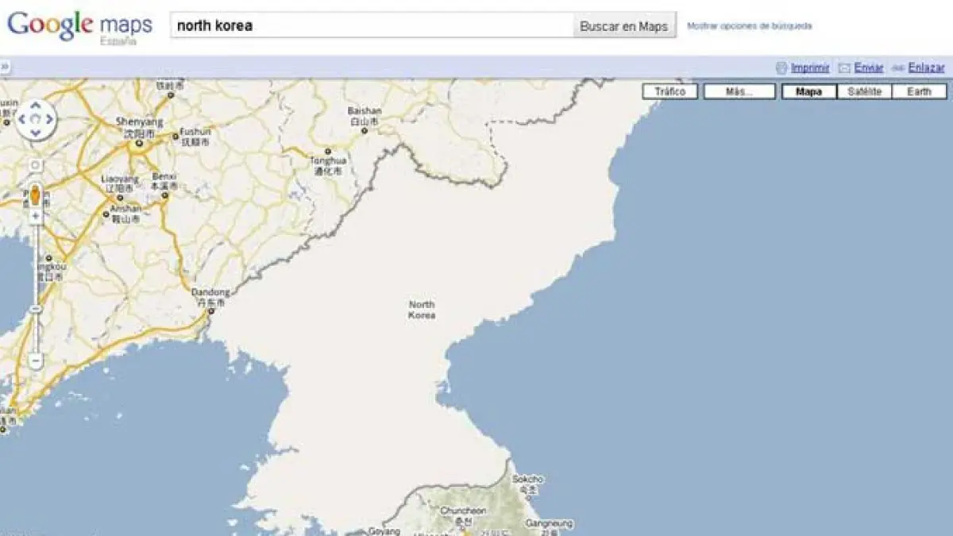
Task: Click the orange Street View pegman
Action: coord(35,196)
